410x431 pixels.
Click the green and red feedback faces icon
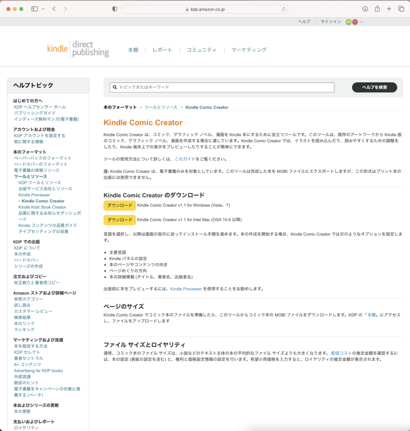pyautogui.click(x=352, y=22)
